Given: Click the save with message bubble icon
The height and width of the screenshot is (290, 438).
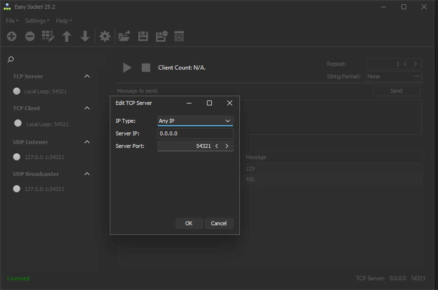Looking at the screenshot, I should (x=161, y=36).
